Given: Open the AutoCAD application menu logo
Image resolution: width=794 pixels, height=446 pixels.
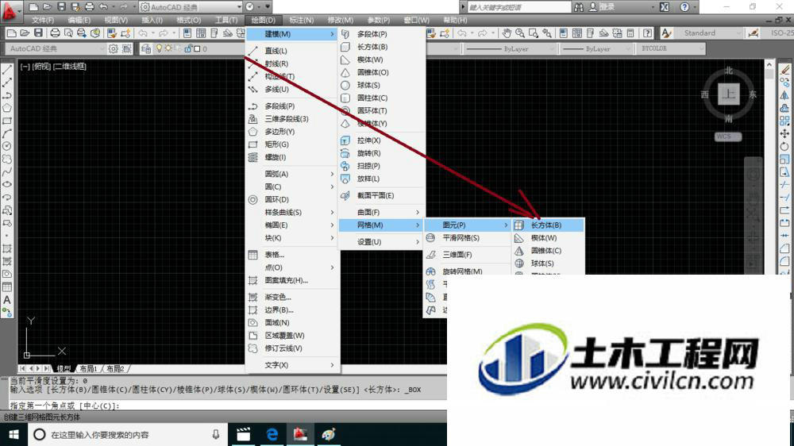Looking at the screenshot, I should point(10,10).
